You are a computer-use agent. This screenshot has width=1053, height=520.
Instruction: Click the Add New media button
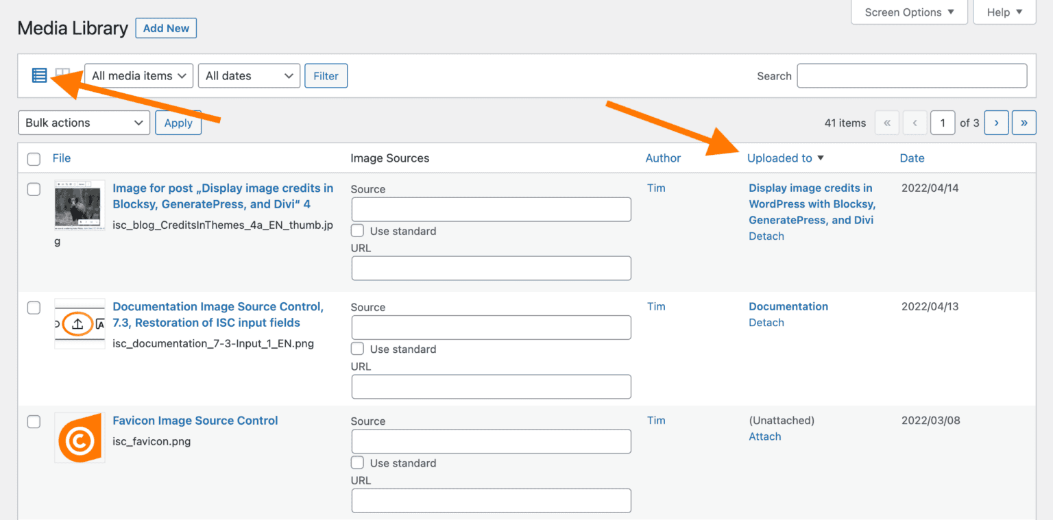click(x=166, y=28)
